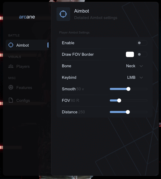Click the Neck value in the Bone row
The width and height of the screenshot is (161, 179).
coord(131,66)
